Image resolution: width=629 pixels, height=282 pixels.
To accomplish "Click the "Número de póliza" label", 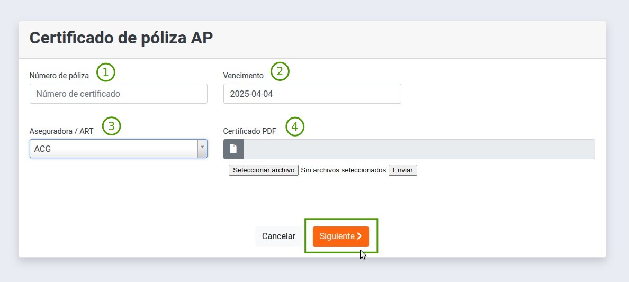I will [59, 76].
